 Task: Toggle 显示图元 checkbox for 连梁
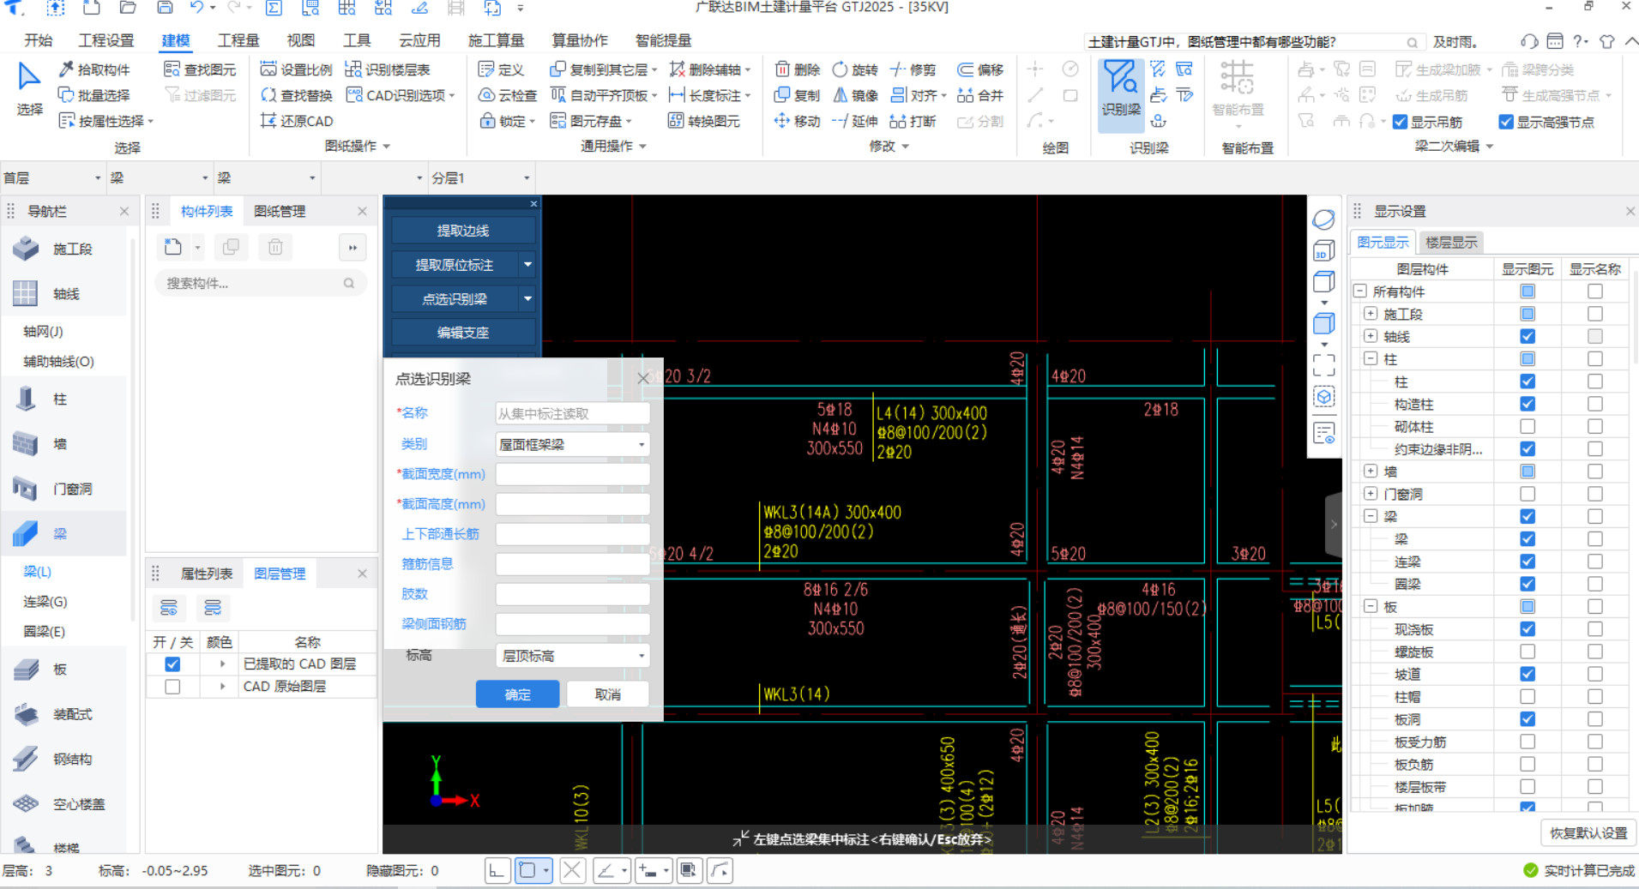(x=1528, y=562)
